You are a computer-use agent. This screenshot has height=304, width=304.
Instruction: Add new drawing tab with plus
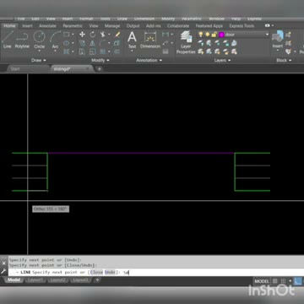click(x=100, y=69)
